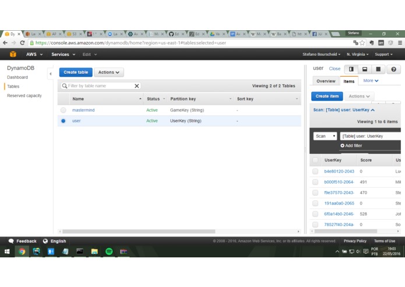Open the Edit menu in AWS bar

tap(89, 54)
